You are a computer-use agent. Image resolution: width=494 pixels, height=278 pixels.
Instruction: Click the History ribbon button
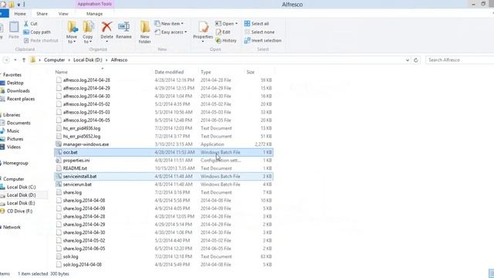(226, 41)
